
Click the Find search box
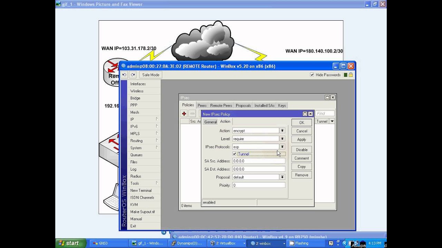pyautogui.click(x=325, y=114)
